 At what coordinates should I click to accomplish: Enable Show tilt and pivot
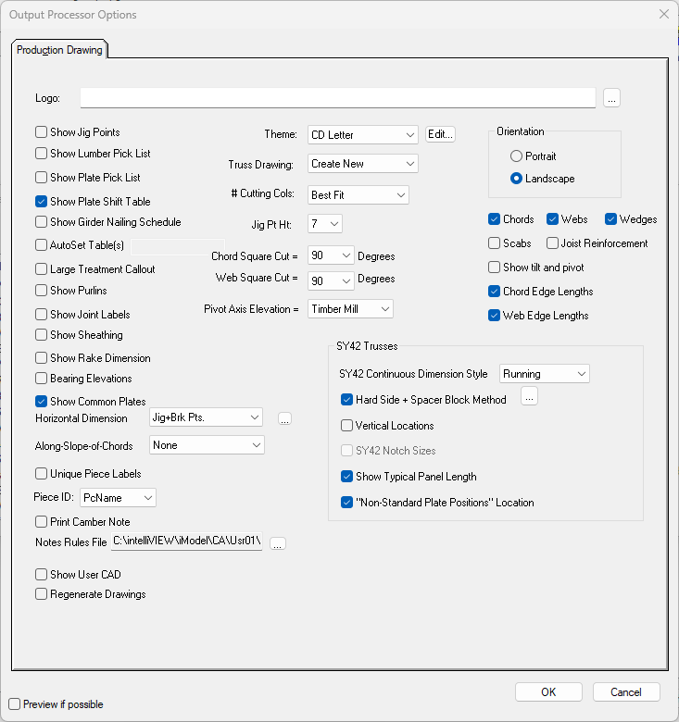[x=495, y=268]
